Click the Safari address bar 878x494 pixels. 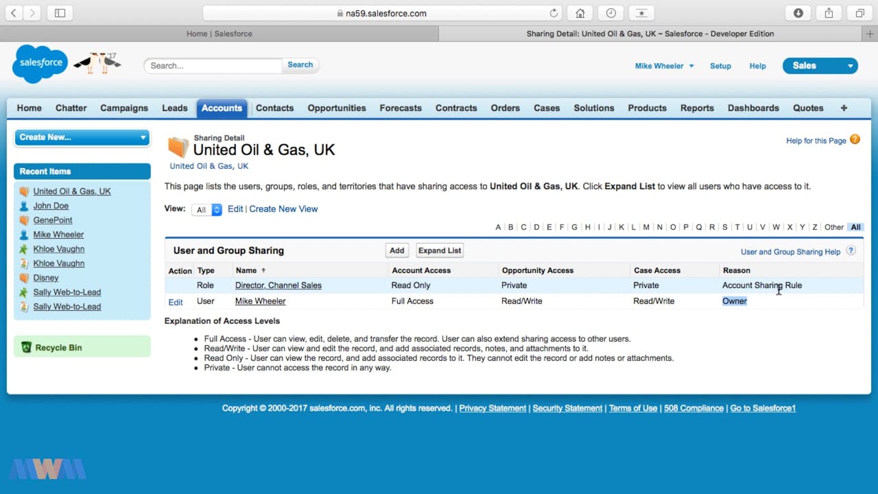382,13
